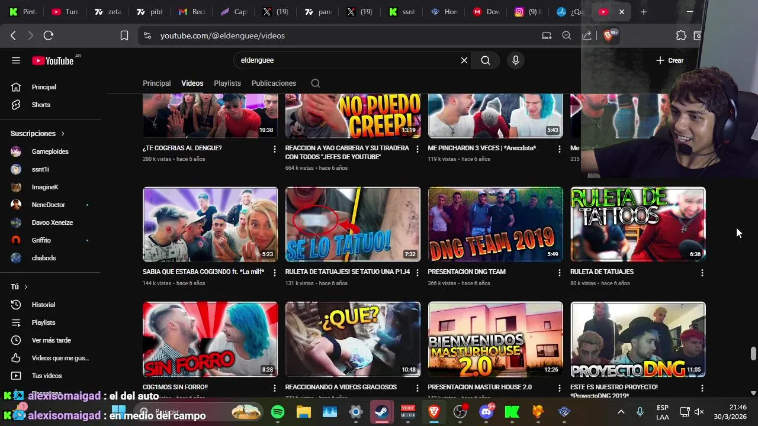Show hidden system tray icons

(621, 412)
